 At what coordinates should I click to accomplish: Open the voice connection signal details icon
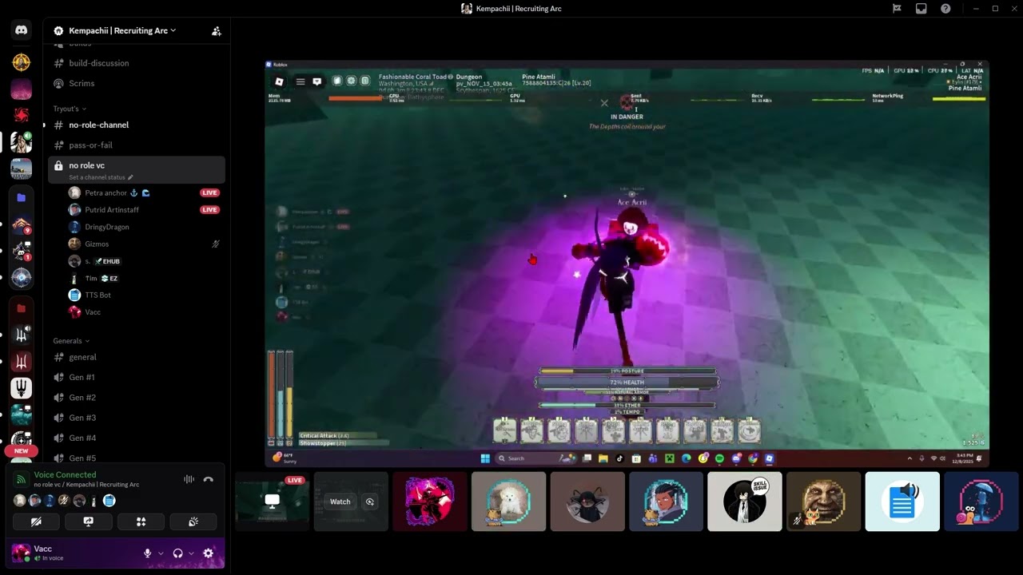pos(22,479)
